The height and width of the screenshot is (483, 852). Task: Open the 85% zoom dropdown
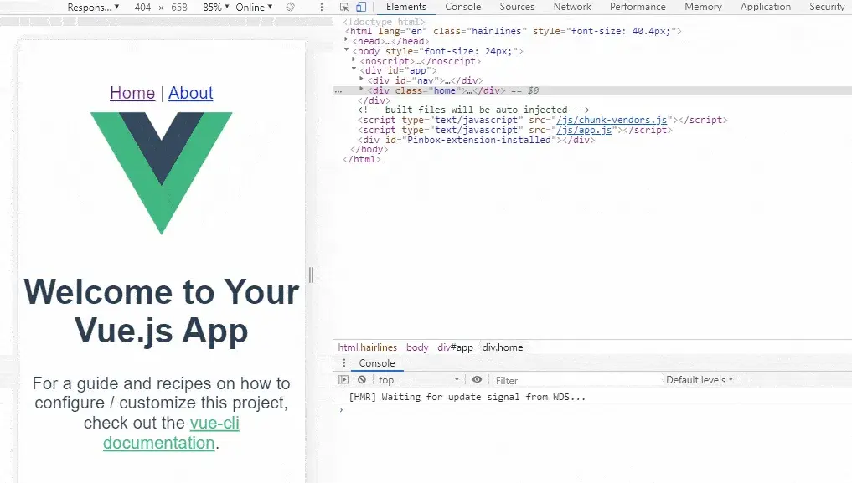[215, 7]
